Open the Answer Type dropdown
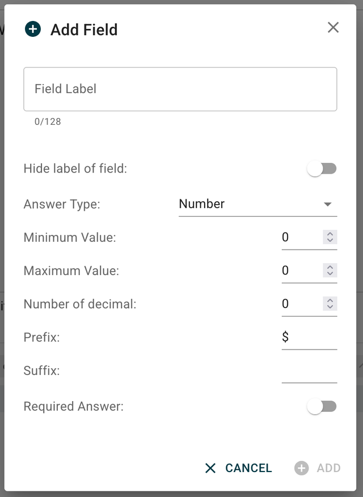Screen dimensions: 363x497 [250, 204]
